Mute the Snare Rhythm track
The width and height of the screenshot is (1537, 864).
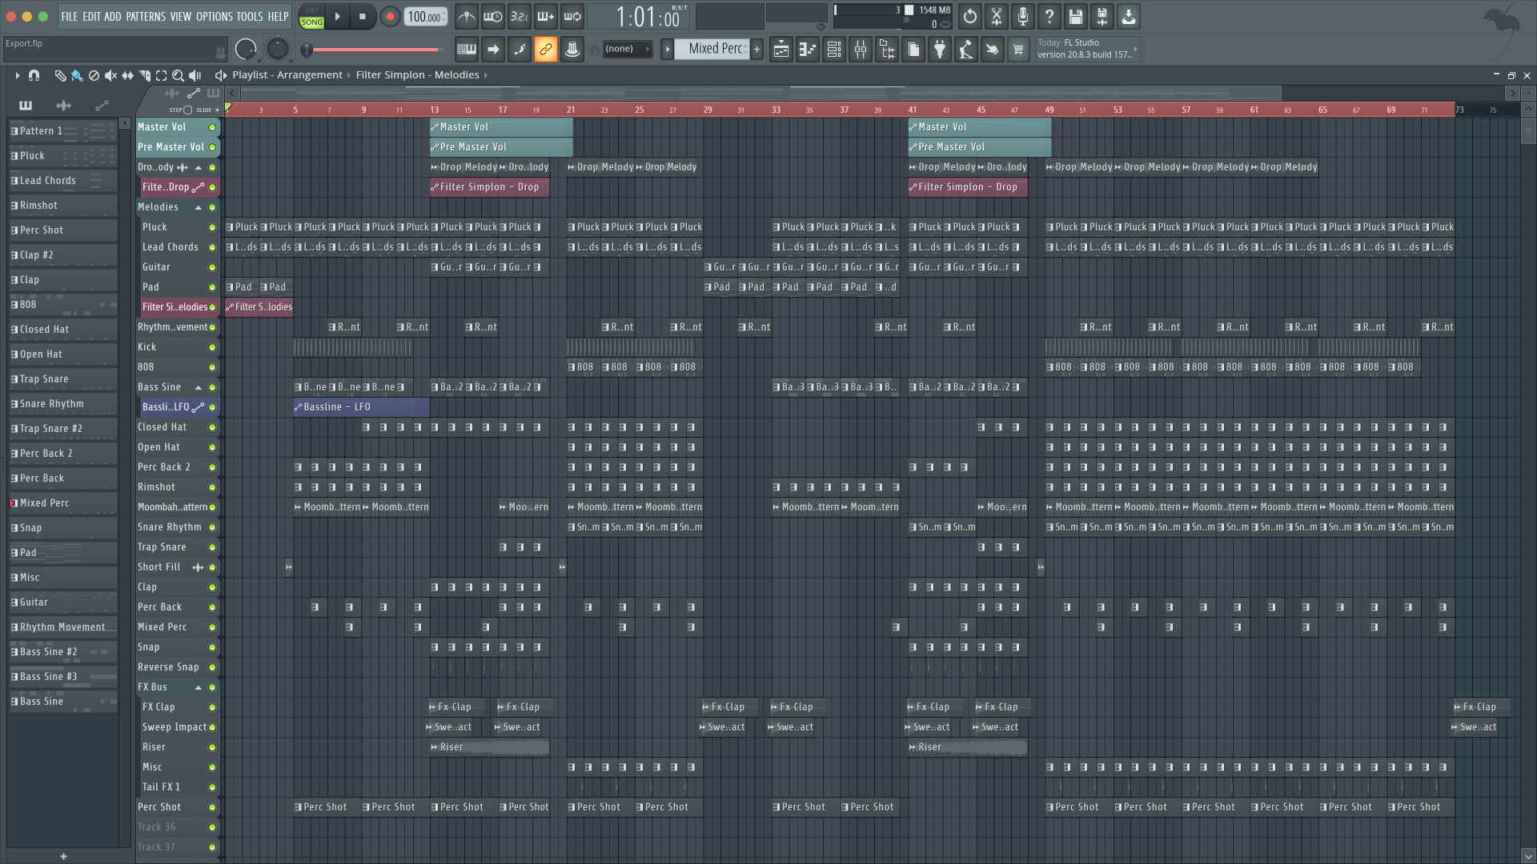click(212, 527)
